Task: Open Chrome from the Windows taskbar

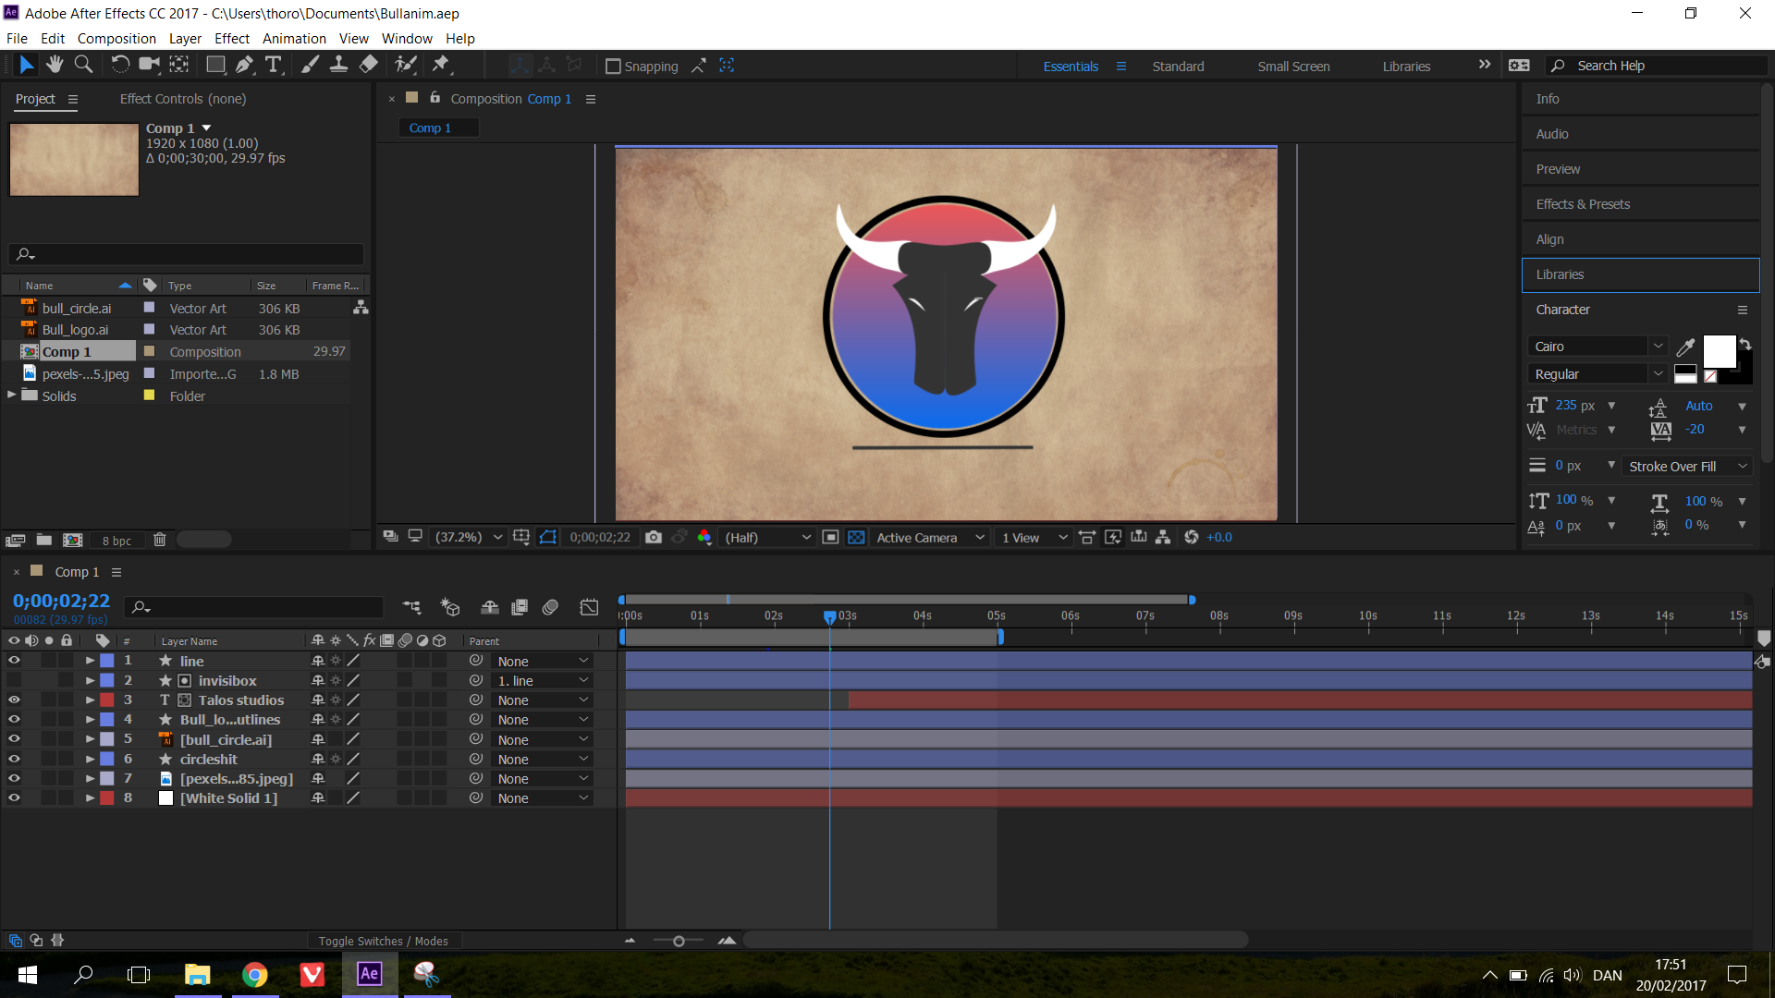Action: pos(255,975)
